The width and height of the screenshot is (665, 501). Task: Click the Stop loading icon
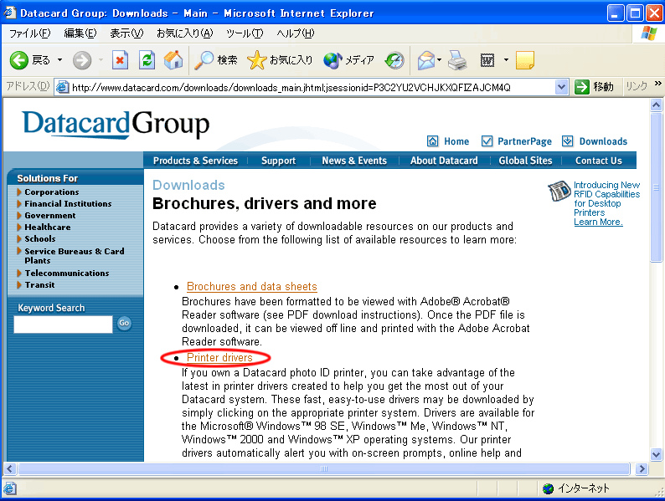[x=120, y=60]
